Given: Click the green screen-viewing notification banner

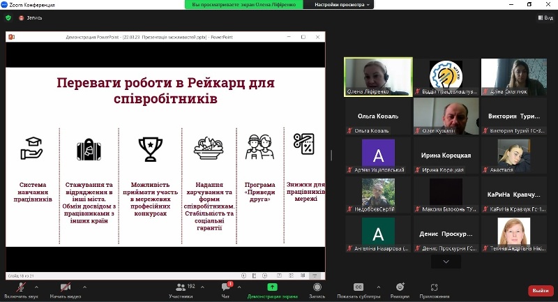Looking at the screenshot, I should (x=243, y=5).
